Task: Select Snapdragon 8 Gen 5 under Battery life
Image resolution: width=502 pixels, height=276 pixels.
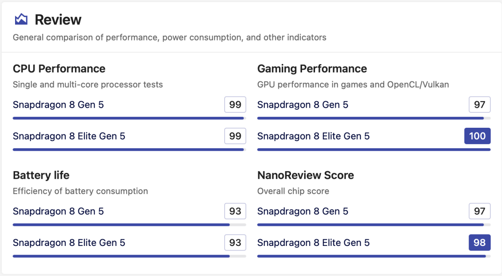Action: (58, 211)
